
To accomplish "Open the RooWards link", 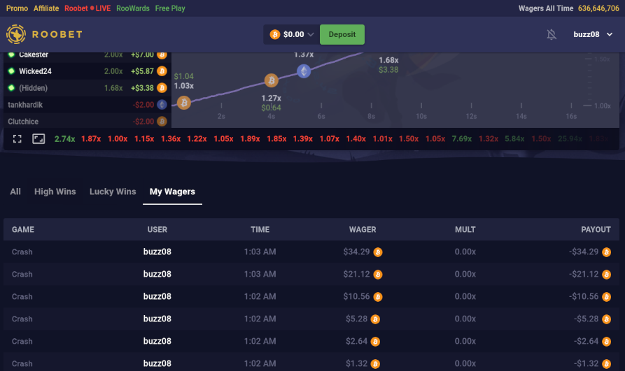I will (x=133, y=8).
